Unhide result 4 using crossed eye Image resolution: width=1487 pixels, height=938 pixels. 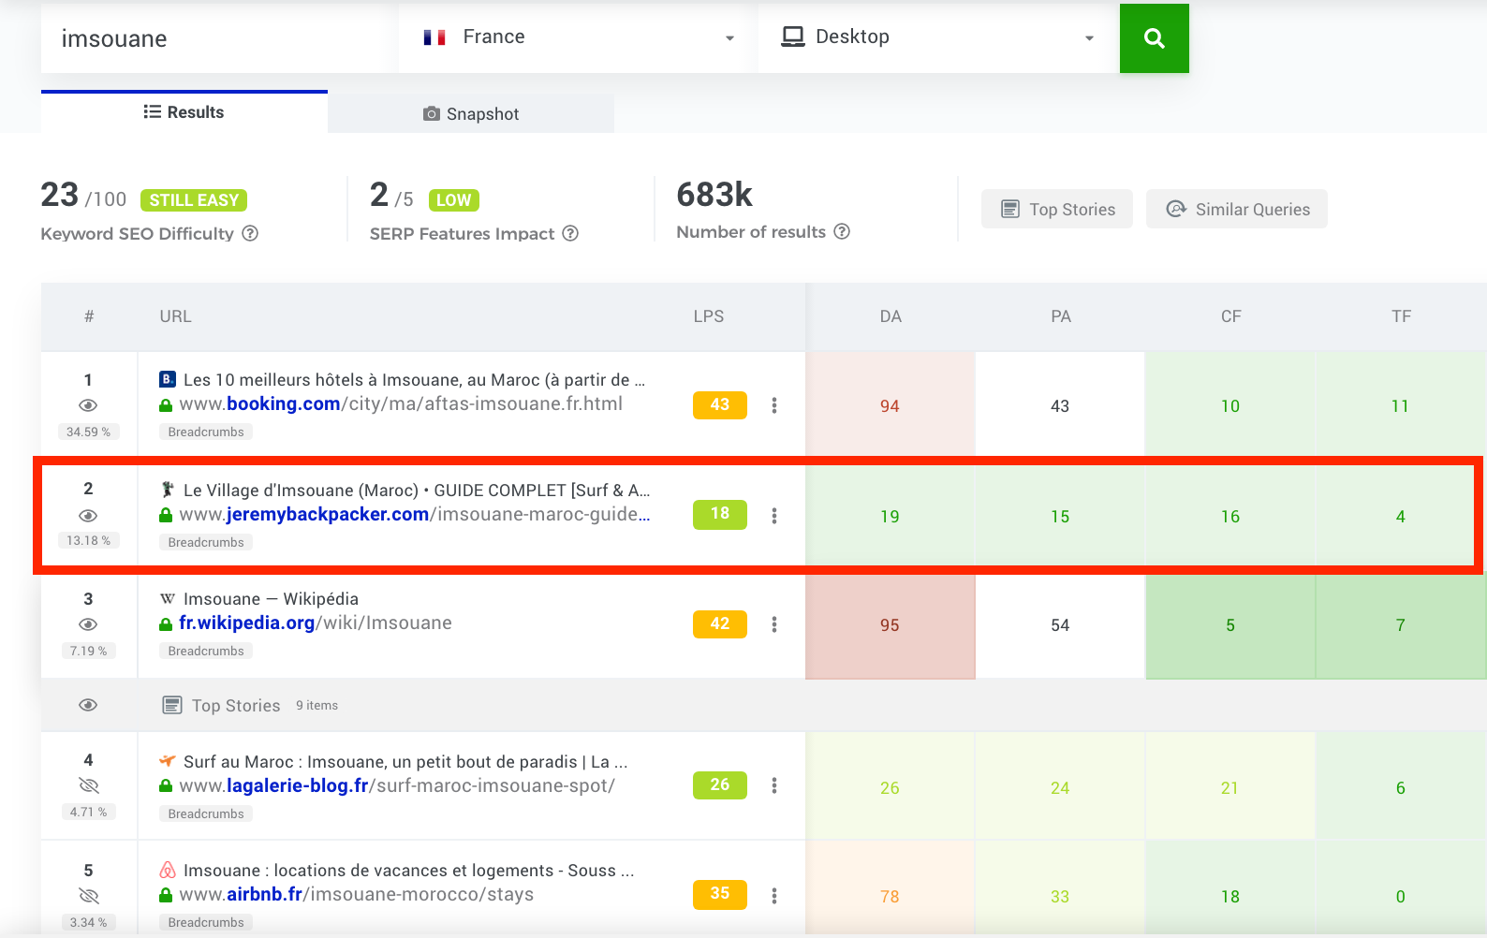[x=88, y=785]
